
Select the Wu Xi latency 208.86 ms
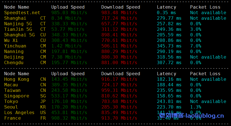tap(169, 41)
